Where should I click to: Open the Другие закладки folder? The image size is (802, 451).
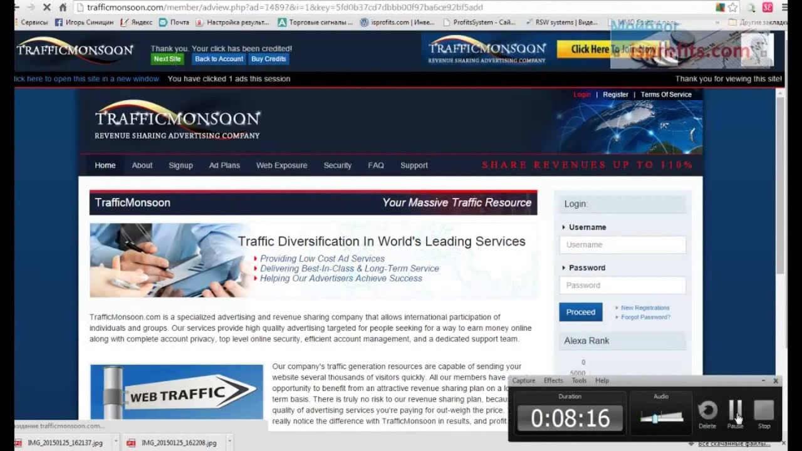(758, 22)
